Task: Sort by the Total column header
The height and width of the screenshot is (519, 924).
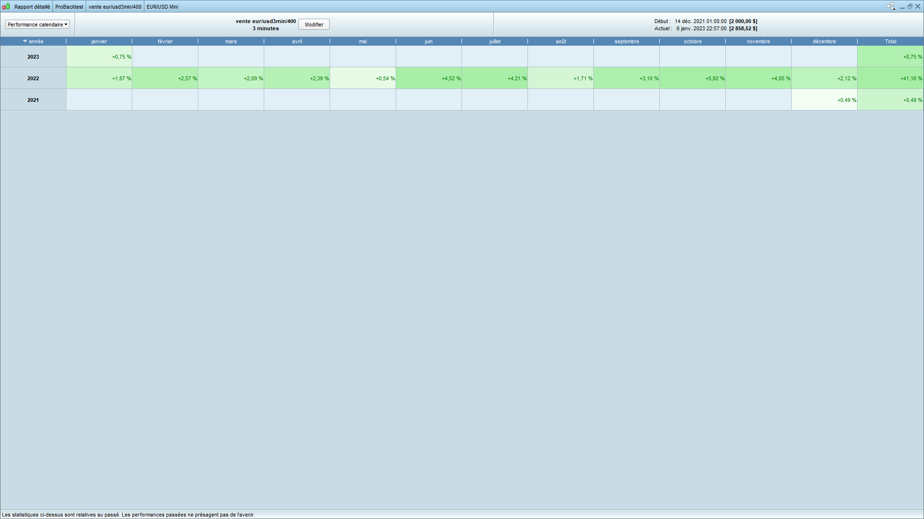Action: tap(890, 41)
